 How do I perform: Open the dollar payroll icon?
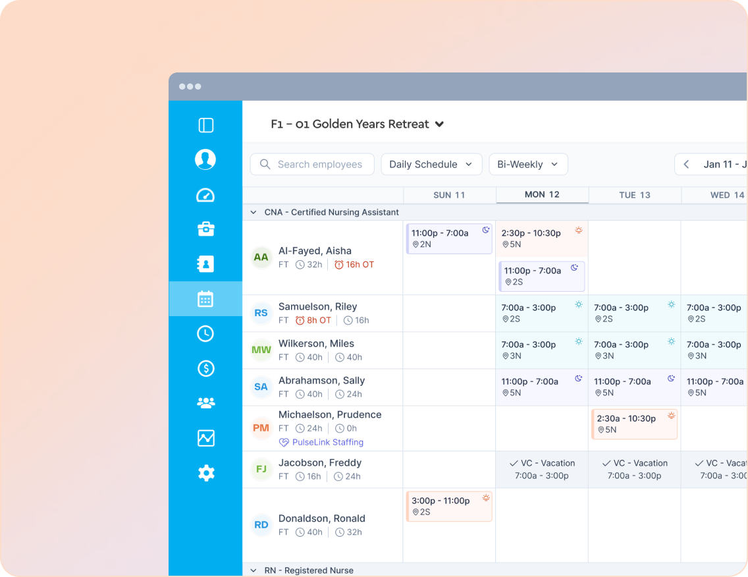click(205, 368)
